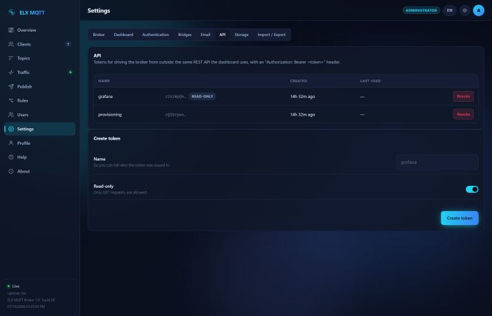Click the grafana token prefix text

point(176,96)
